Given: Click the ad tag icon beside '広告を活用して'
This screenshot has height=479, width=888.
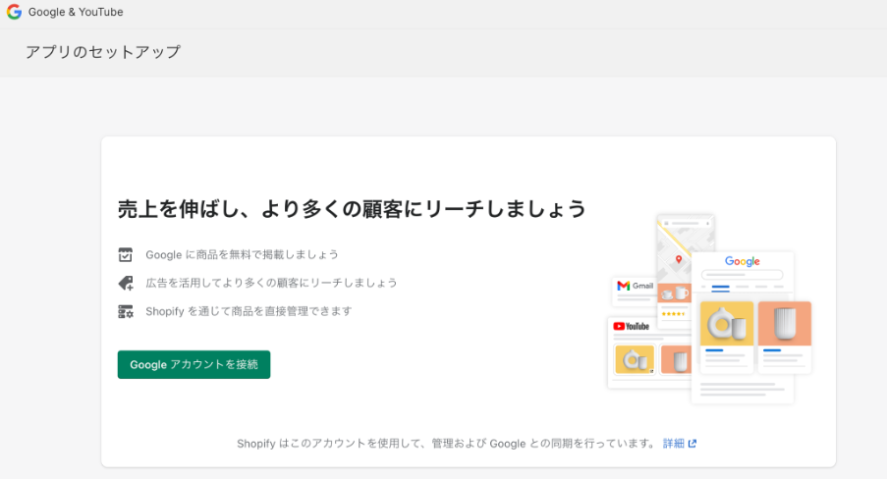Looking at the screenshot, I should pyautogui.click(x=125, y=283).
